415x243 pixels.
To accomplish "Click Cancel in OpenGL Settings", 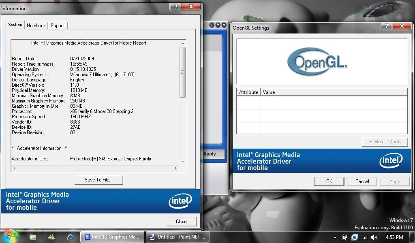I will [362, 181].
